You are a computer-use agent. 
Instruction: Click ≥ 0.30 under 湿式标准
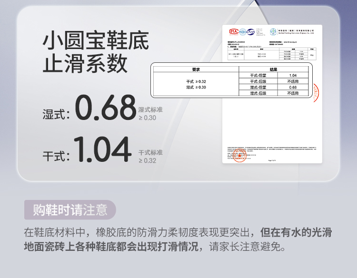point(147,118)
